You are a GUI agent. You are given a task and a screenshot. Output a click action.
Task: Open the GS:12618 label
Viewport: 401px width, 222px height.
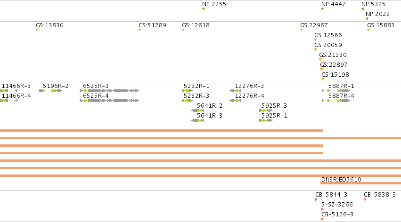[196, 25]
